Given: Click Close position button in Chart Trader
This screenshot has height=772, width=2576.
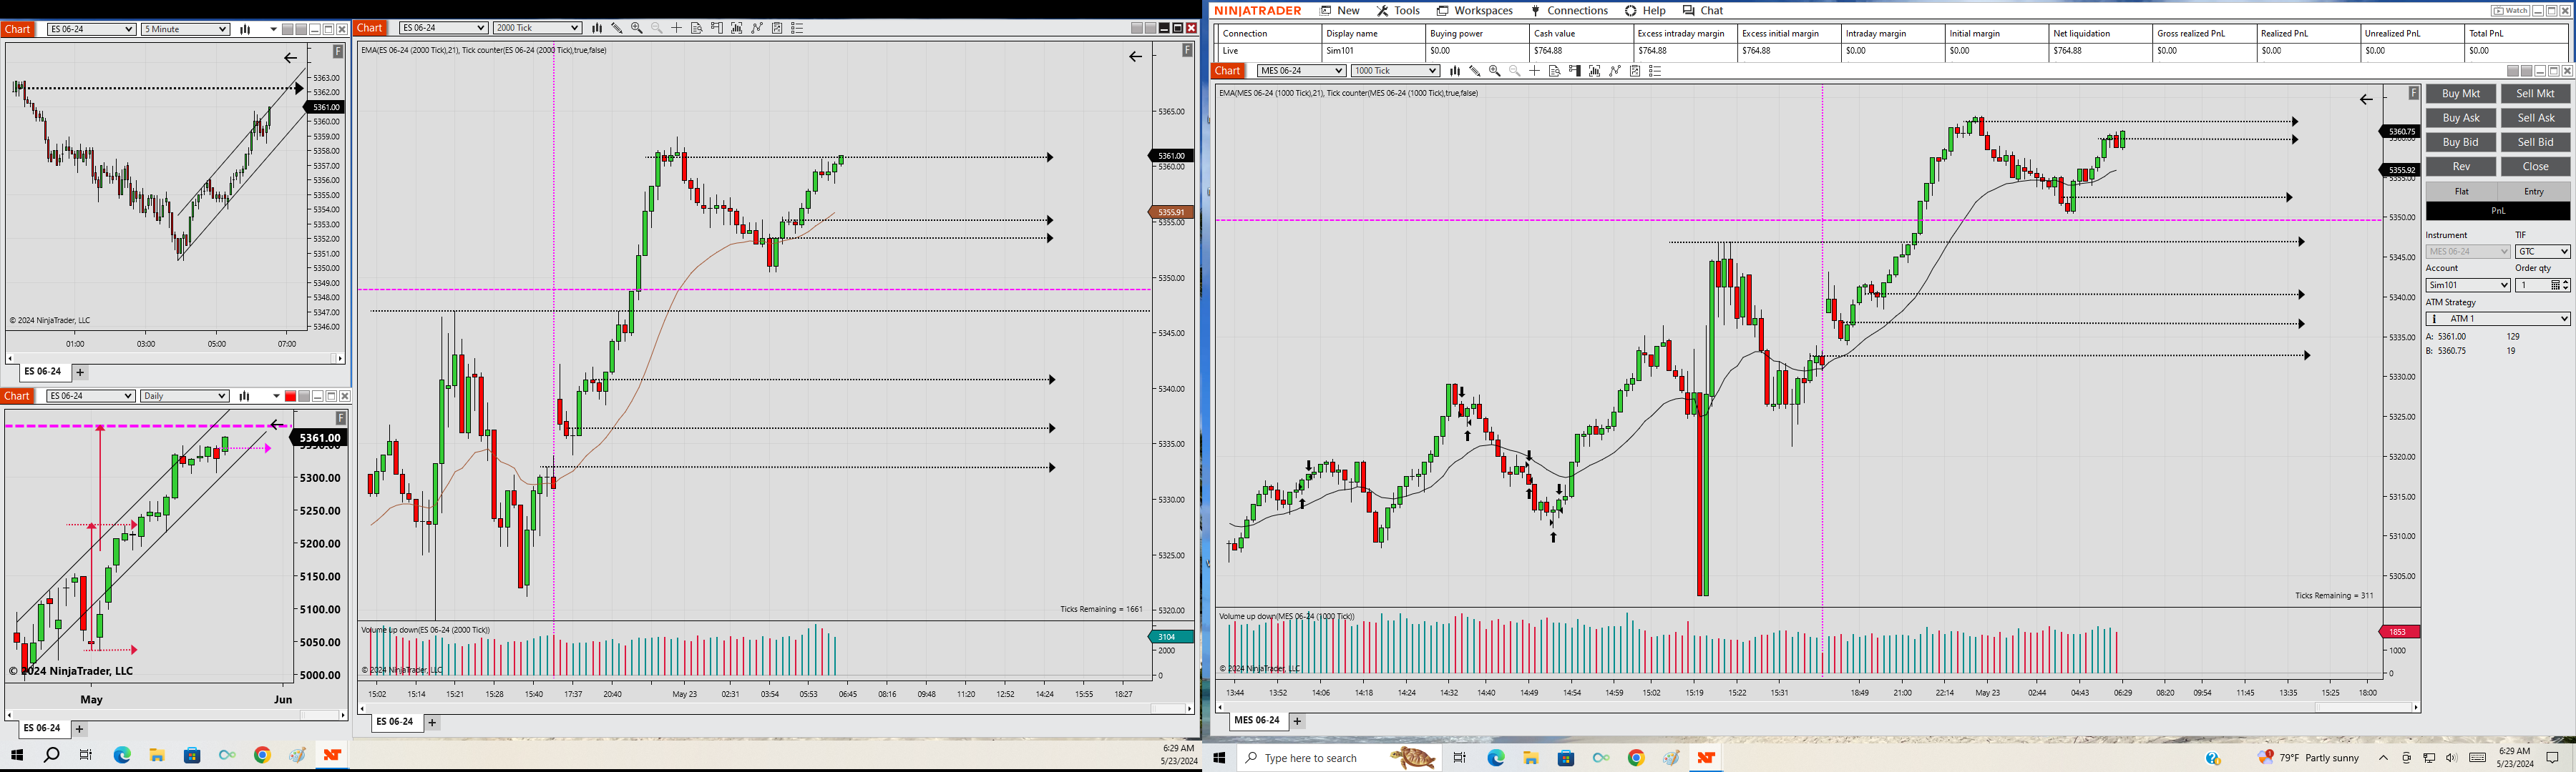Looking at the screenshot, I should pyautogui.click(x=2535, y=167).
